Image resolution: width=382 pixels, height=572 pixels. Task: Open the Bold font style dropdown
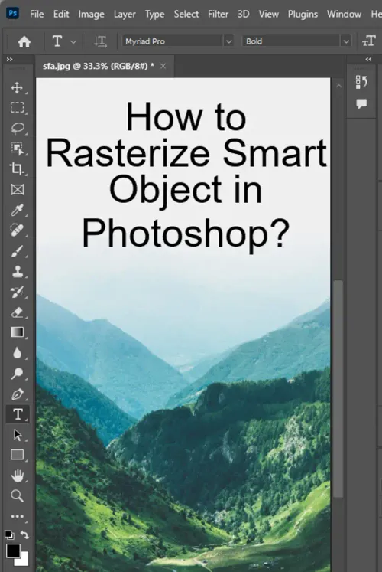tap(346, 41)
